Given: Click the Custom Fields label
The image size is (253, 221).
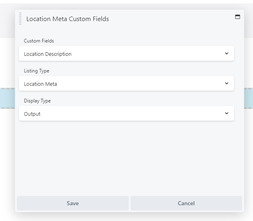Looking at the screenshot, I should pos(39,41).
